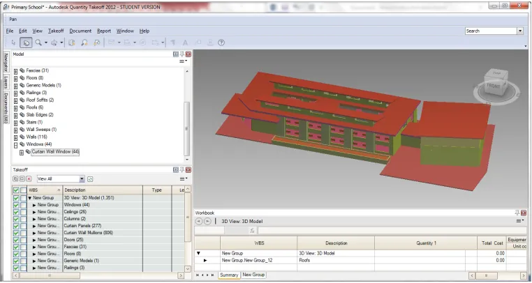Tick the empty second checkbox for Railings (3) row

click(23, 268)
